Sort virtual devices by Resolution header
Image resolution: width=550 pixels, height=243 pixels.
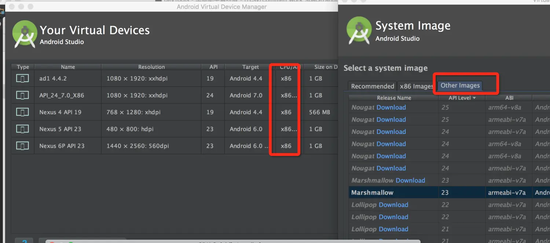[151, 67]
